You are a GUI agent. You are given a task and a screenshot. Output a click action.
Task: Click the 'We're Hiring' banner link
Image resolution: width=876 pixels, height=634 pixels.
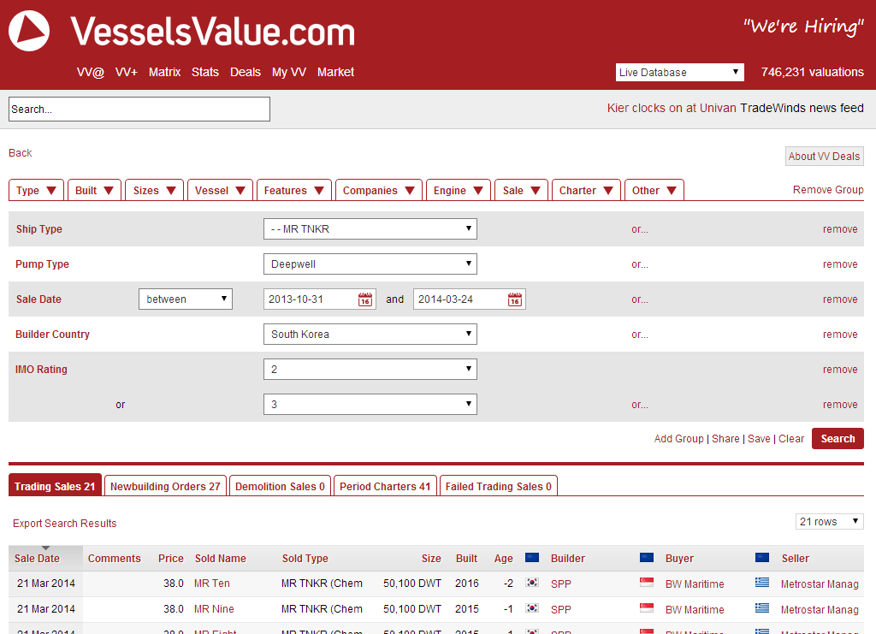[803, 26]
